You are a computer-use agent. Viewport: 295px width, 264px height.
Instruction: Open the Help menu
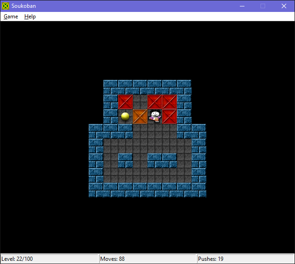[30, 17]
